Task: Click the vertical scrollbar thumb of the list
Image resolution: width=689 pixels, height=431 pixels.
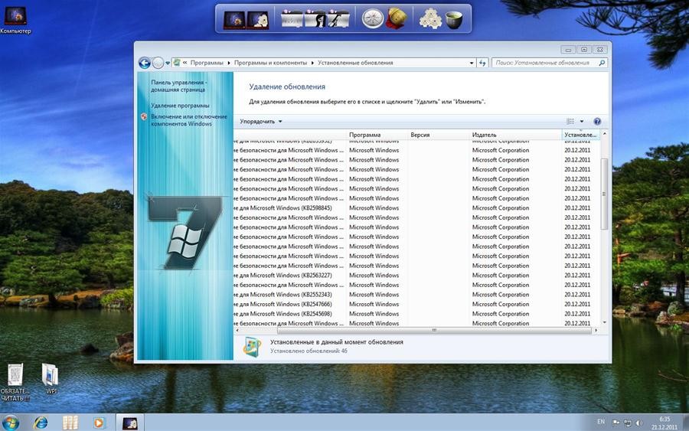Action: coord(604,194)
